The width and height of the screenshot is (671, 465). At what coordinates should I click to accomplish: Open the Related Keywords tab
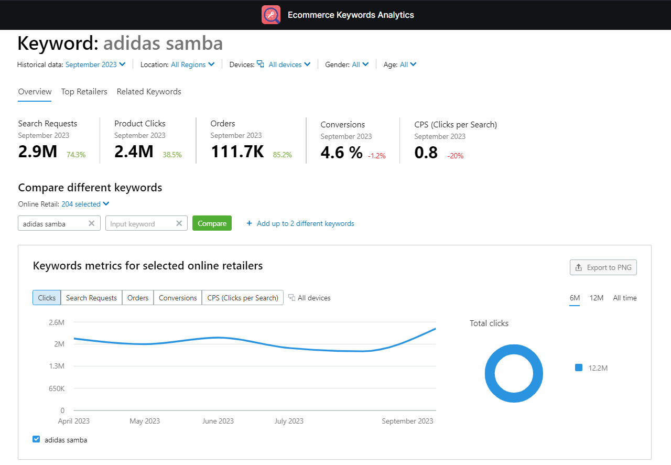pos(149,91)
